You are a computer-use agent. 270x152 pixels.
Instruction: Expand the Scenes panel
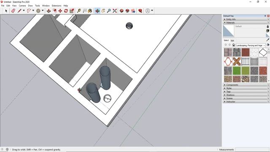246,98
